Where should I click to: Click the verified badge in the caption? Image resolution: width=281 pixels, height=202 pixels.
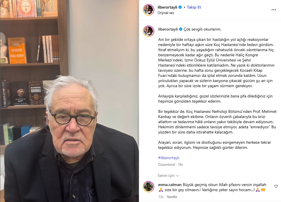pos(181,29)
